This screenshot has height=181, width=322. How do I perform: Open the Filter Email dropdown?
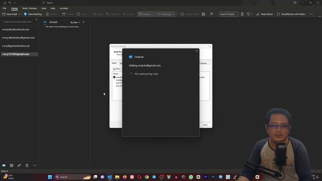(x=249, y=14)
